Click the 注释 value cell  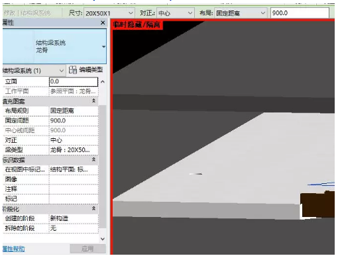pyautogui.click(x=74, y=189)
